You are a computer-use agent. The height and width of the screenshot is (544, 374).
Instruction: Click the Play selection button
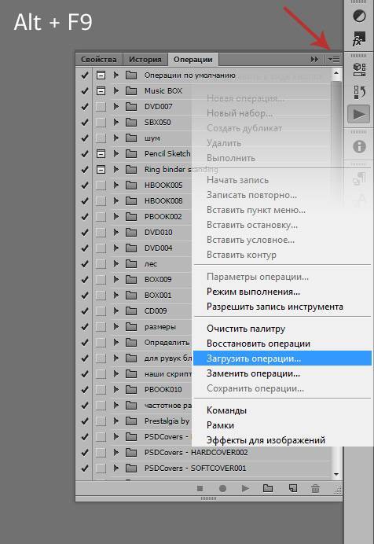tap(245, 488)
